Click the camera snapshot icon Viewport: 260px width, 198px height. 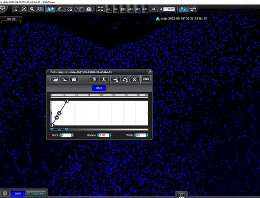89,9
